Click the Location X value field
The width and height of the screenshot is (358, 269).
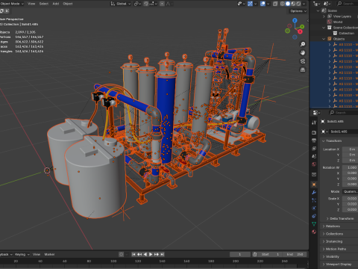pos(350,149)
